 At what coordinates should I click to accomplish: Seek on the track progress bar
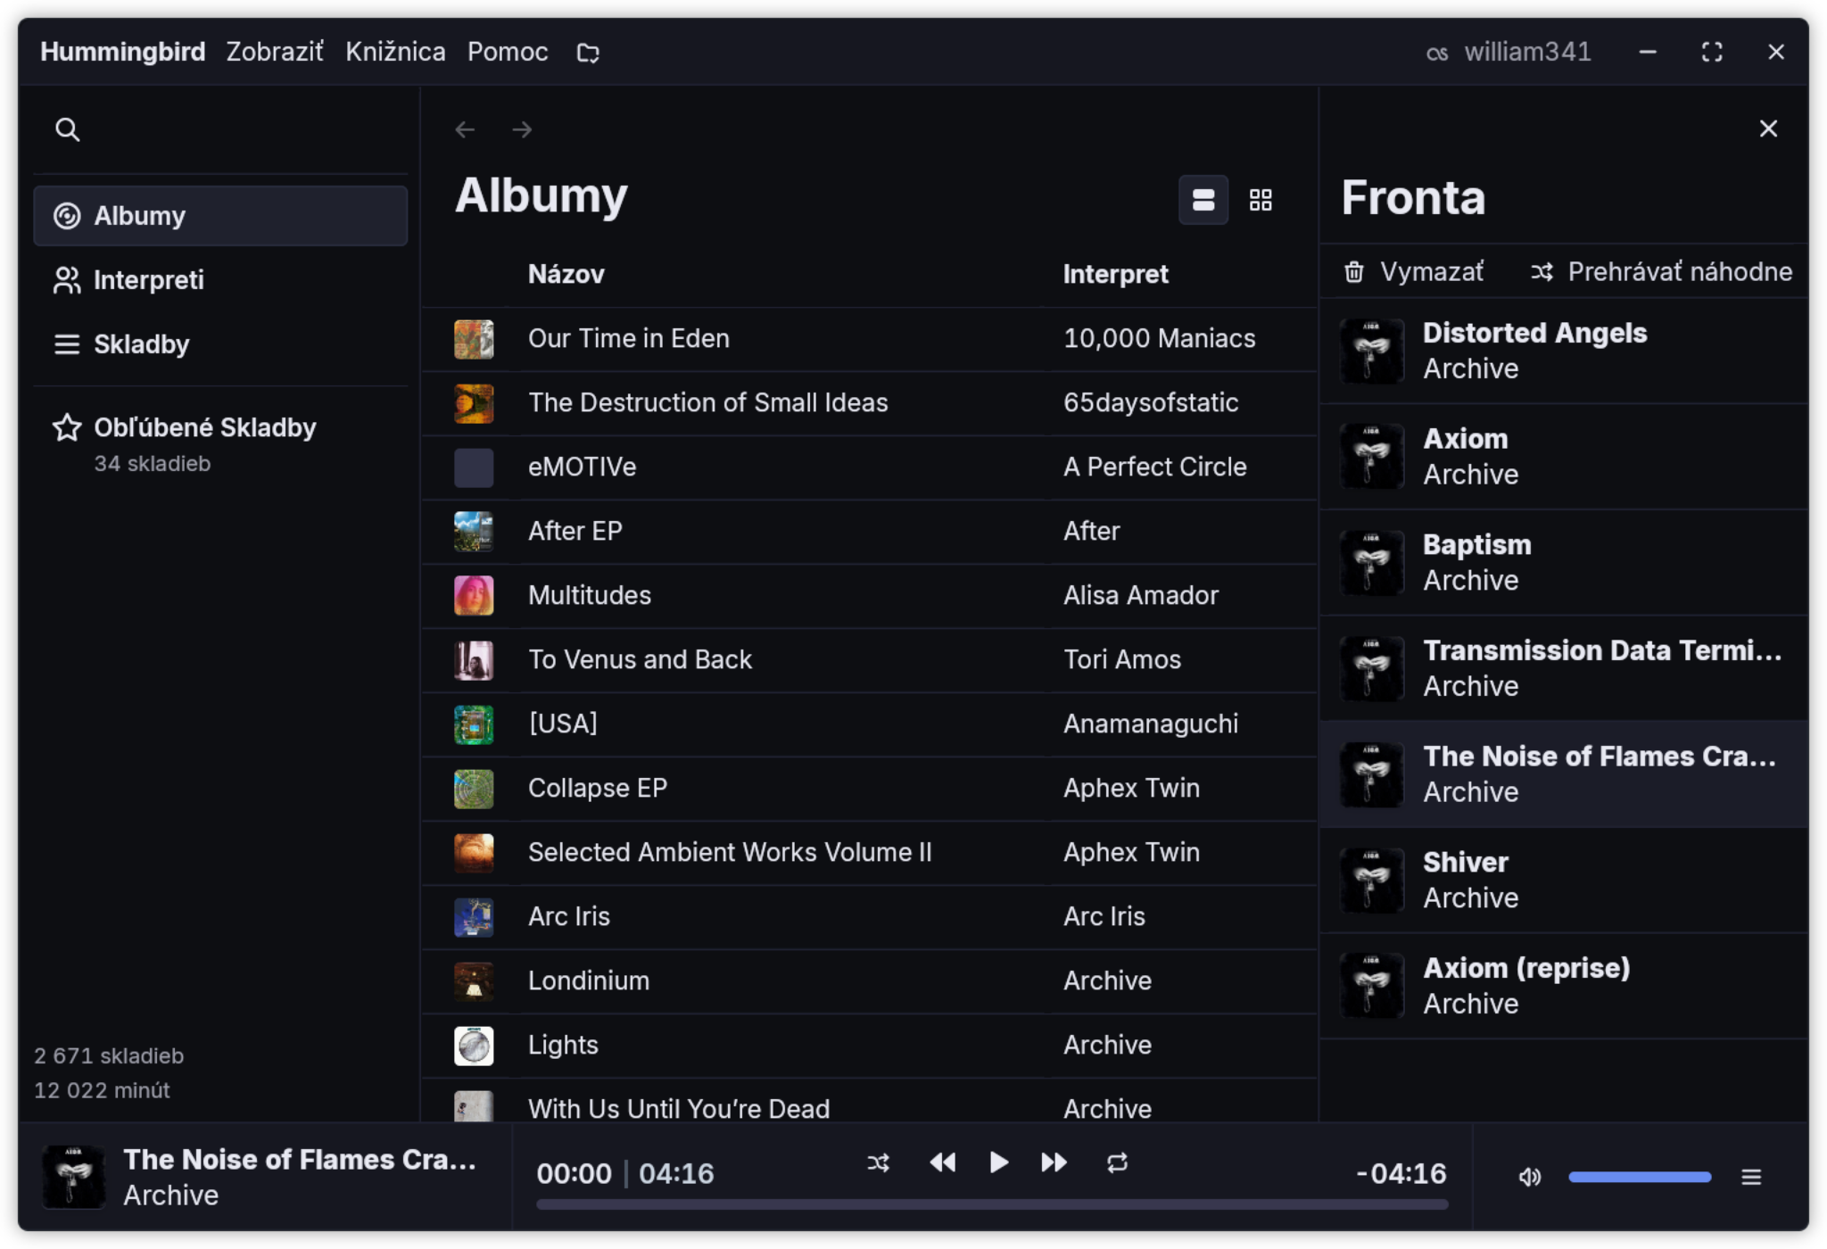pyautogui.click(x=992, y=1204)
